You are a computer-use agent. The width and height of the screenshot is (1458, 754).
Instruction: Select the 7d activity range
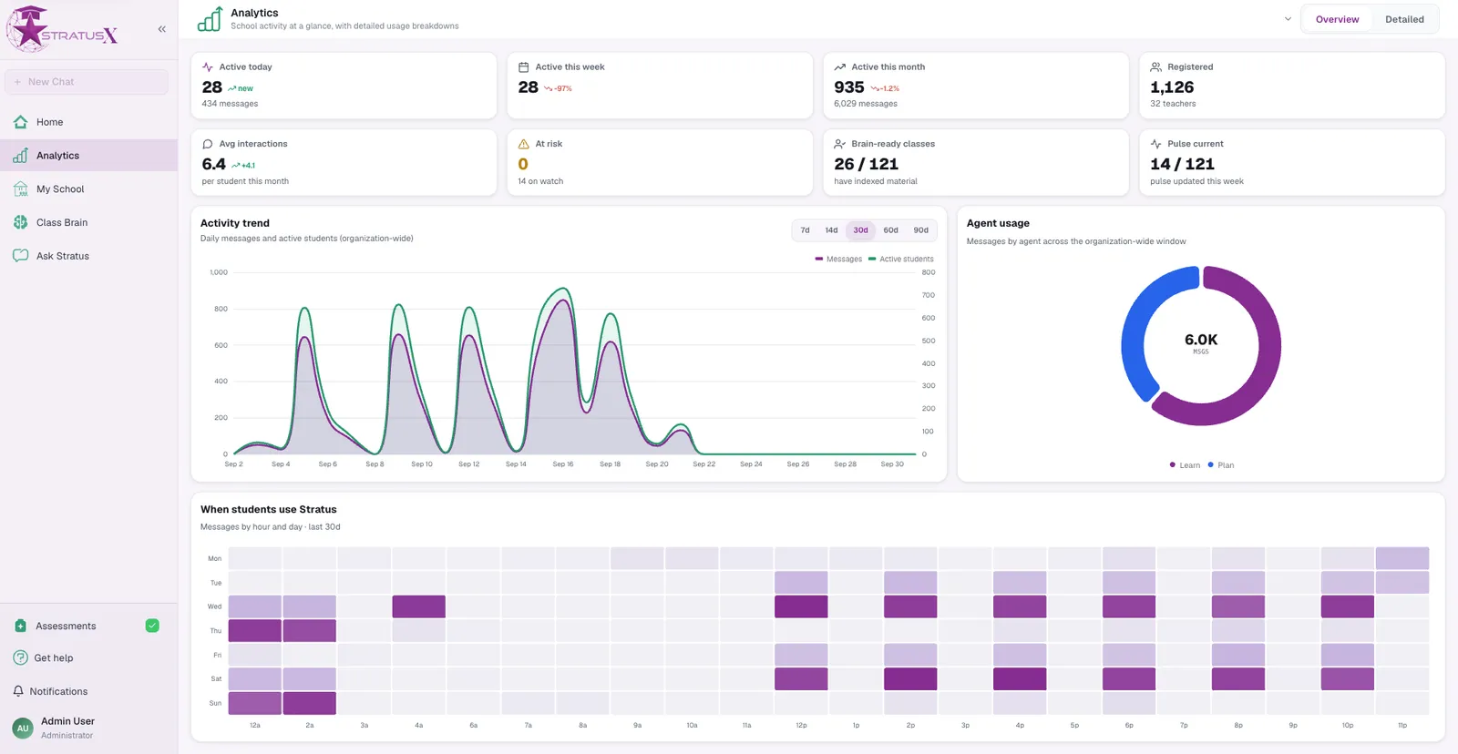point(805,230)
